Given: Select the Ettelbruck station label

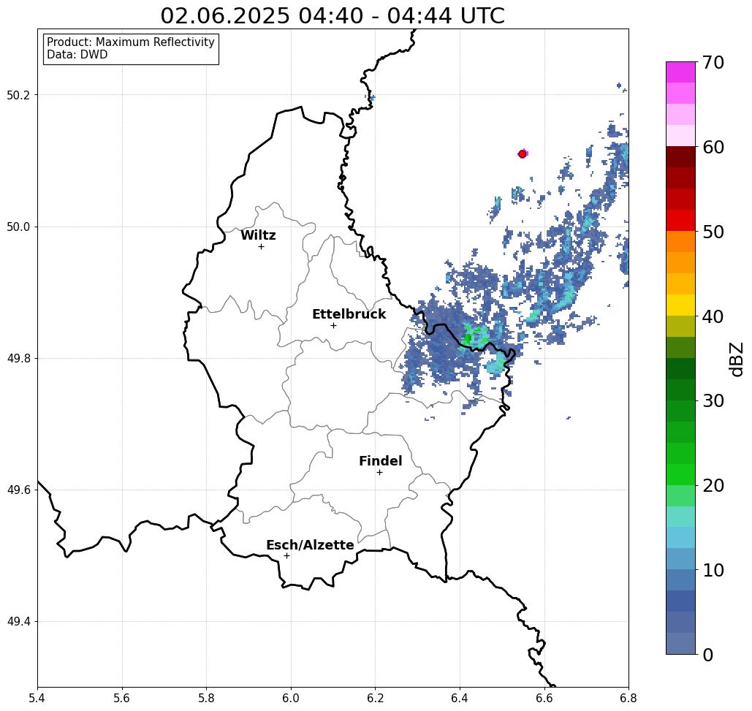Looking at the screenshot, I should pyautogui.click(x=349, y=314).
